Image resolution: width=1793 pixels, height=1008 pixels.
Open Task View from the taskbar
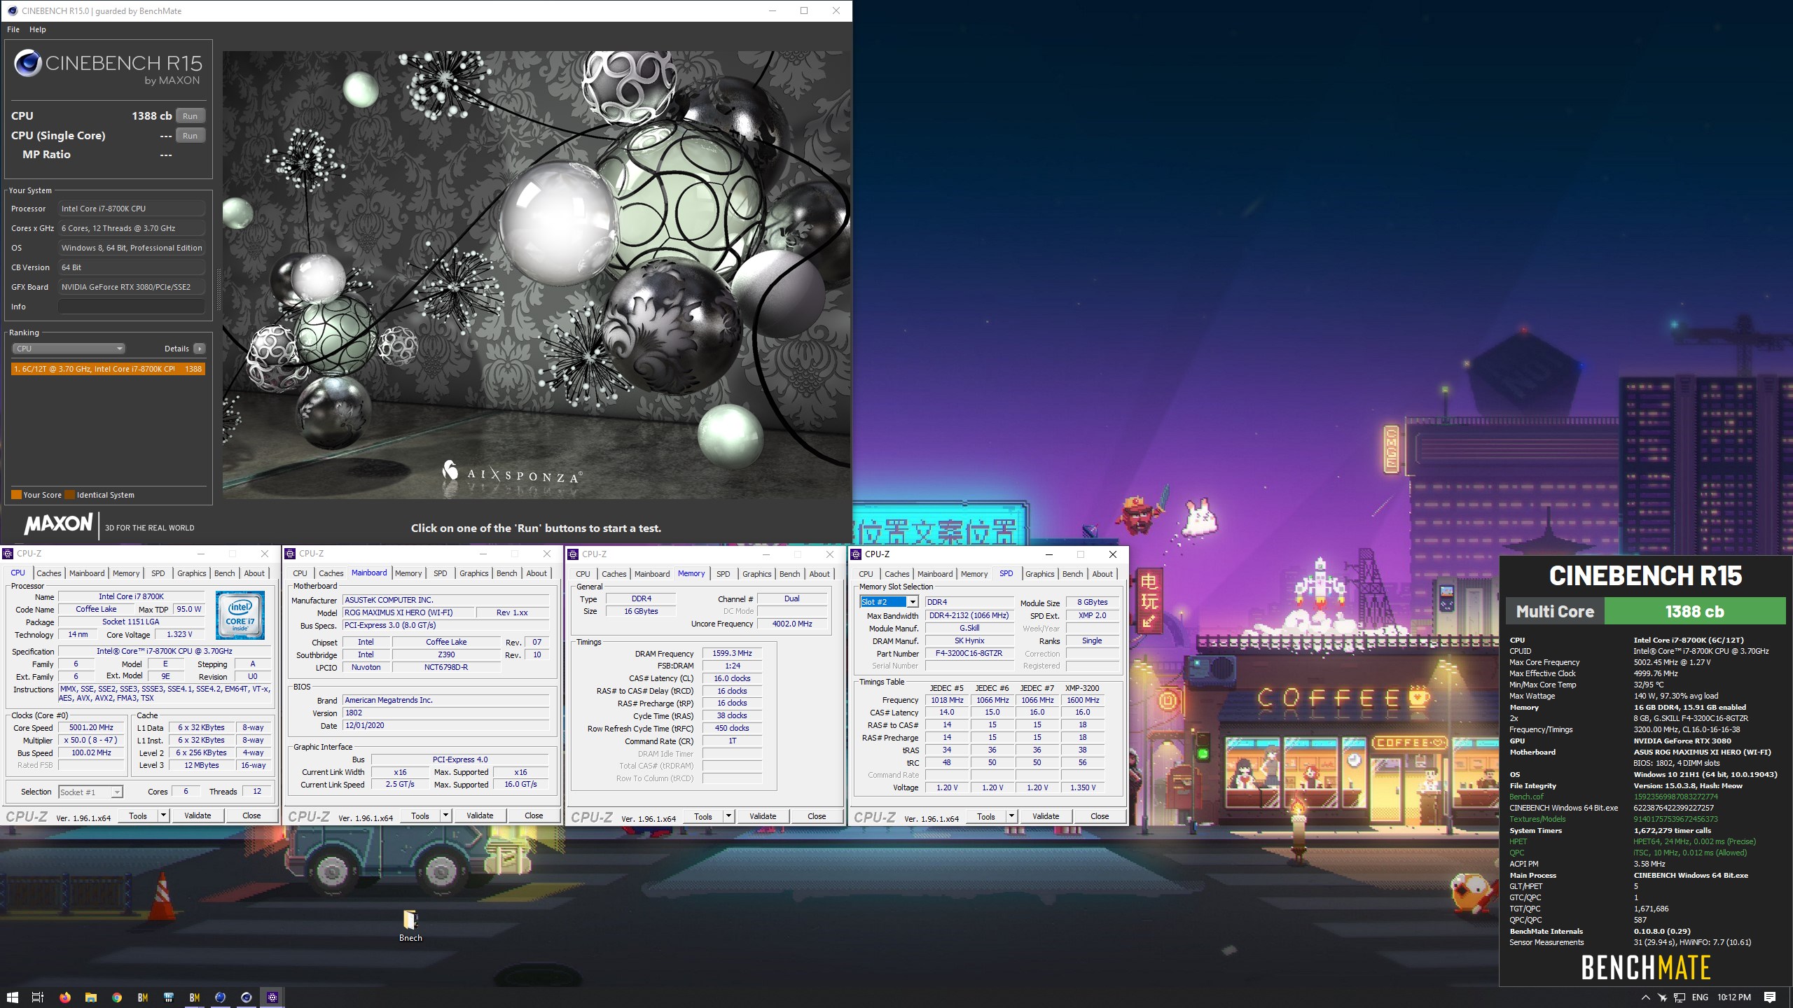(x=38, y=997)
